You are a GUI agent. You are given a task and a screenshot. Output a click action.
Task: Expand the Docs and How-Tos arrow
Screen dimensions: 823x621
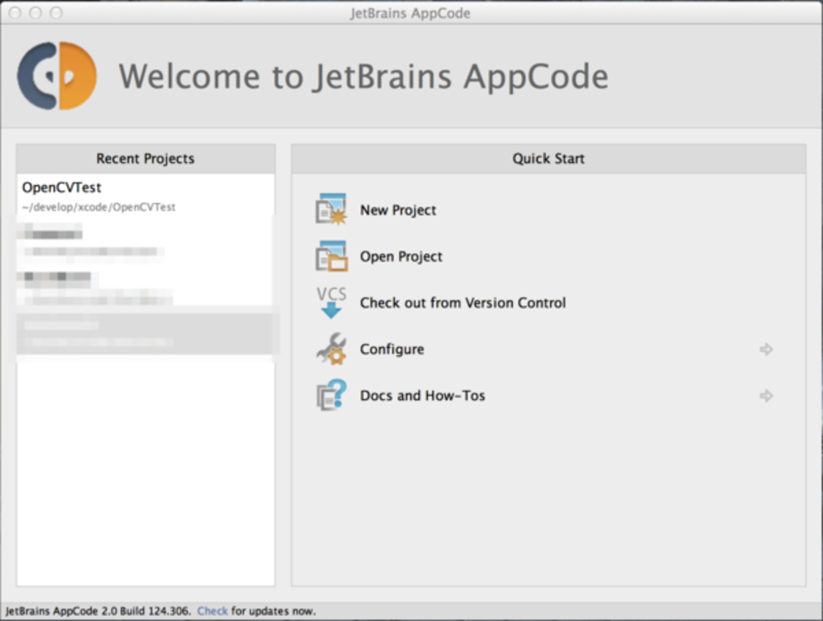click(x=766, y=396)
